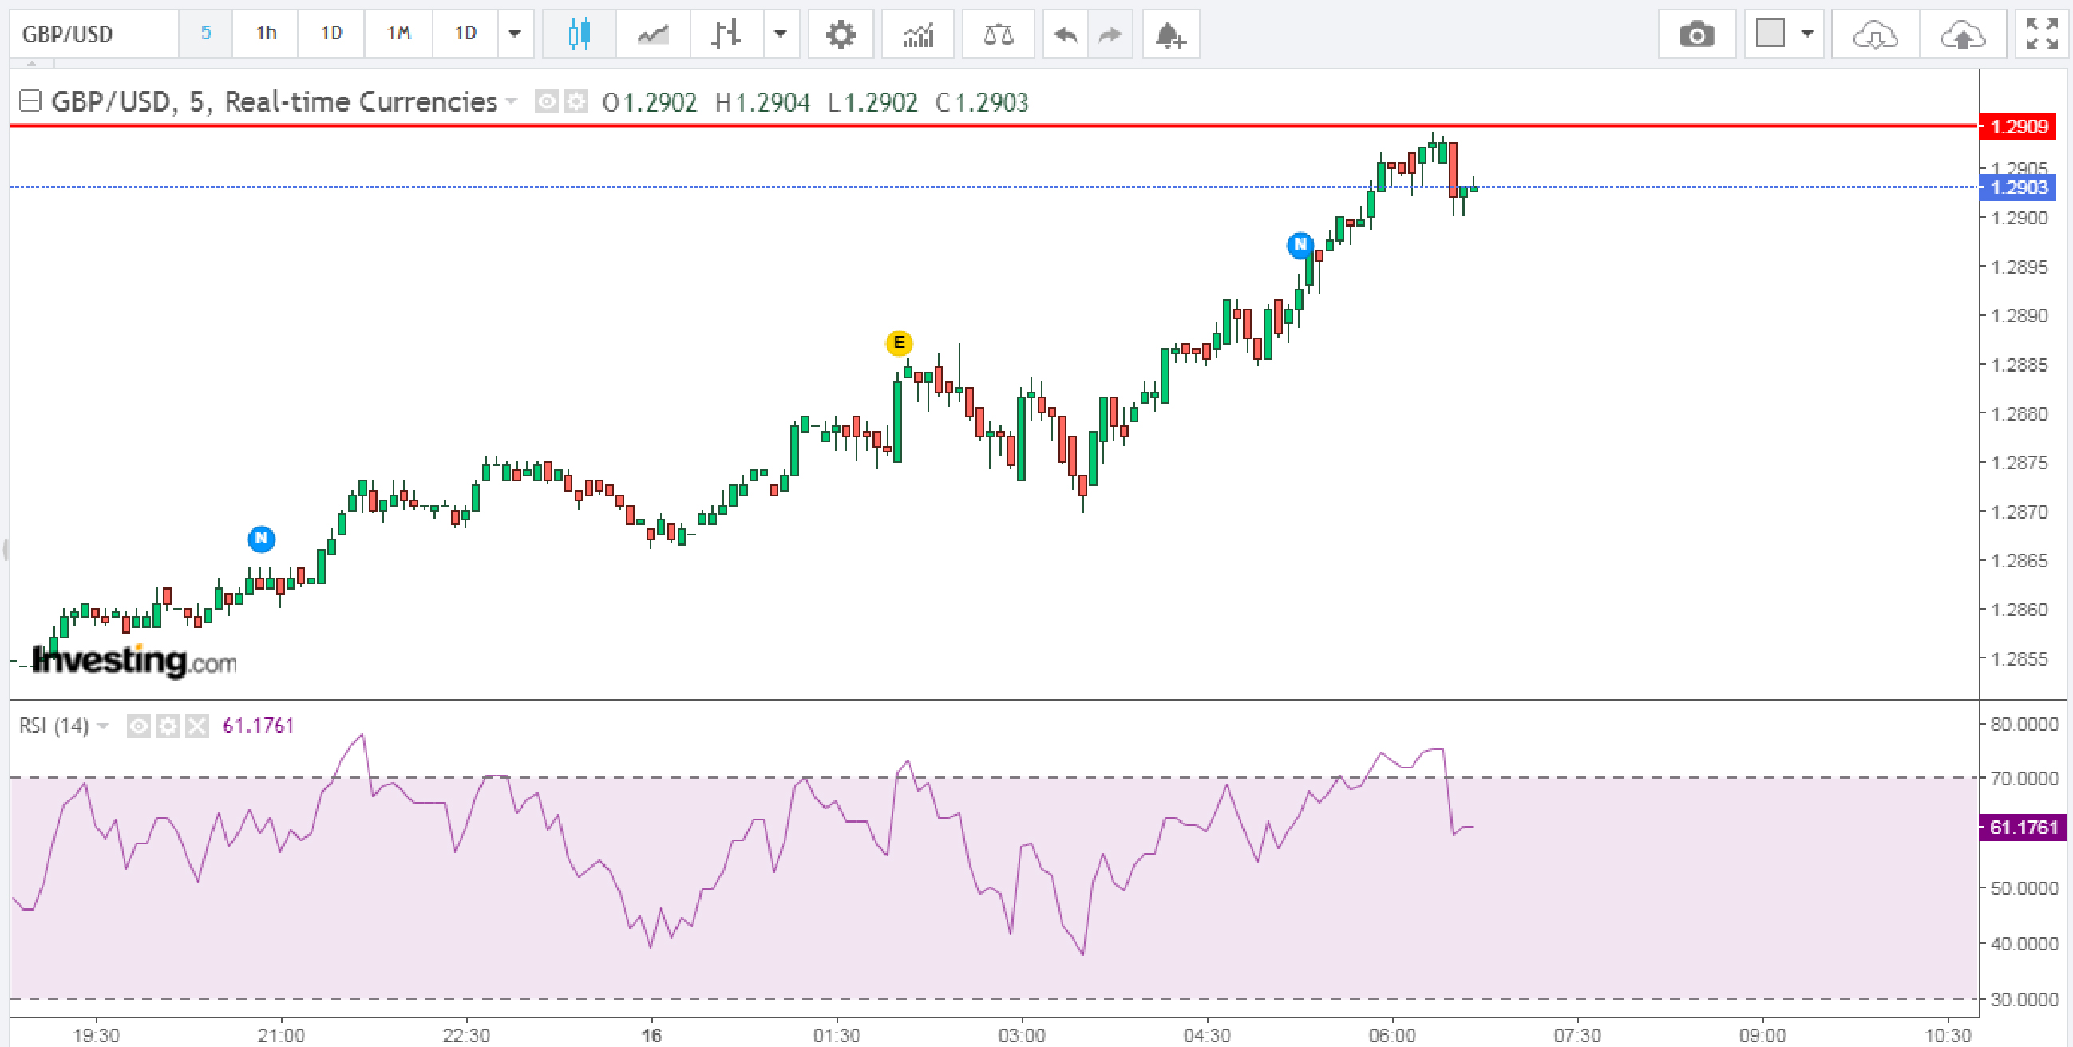The width and height of the screenshot is (2073, 1047).
Task: Create an alert with the bell icon
Action: (x=1170, y=34)
